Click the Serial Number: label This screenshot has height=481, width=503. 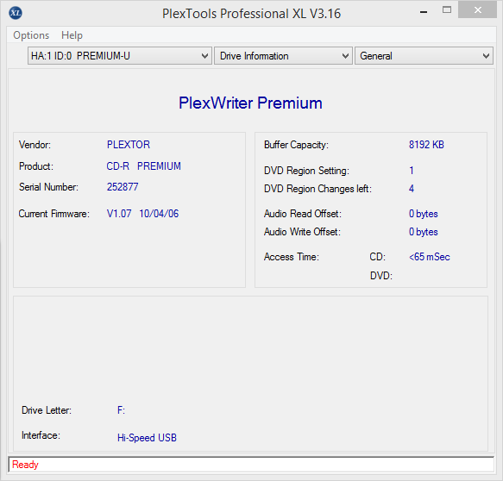(48, 187)
